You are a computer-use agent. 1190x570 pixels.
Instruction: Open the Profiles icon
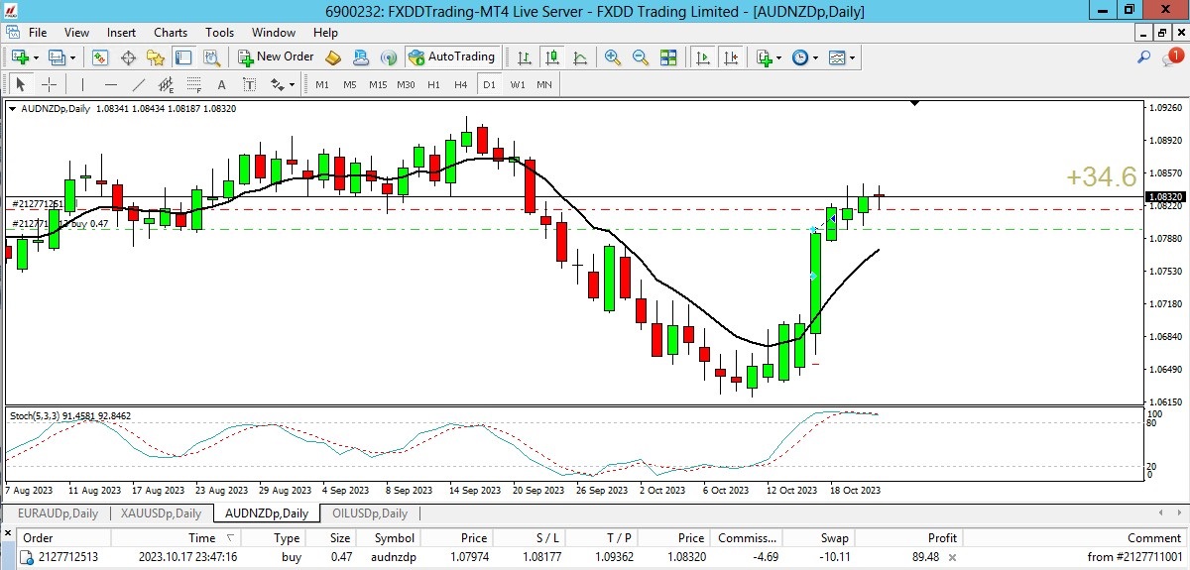click(x=57, y=57)
